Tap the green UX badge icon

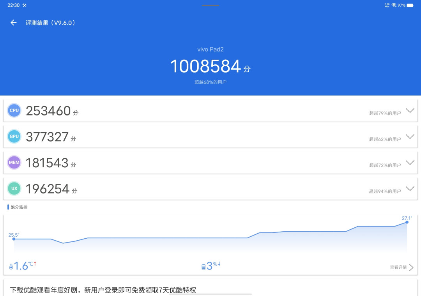[14, 189]
